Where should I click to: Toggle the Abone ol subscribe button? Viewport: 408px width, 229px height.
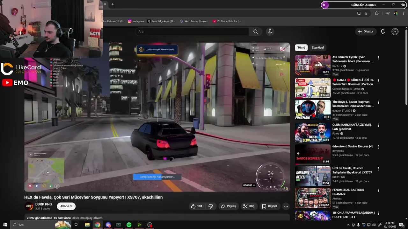(66, 206)
